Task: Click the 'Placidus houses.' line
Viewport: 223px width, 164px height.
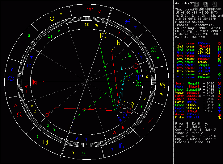Action: [190, 22]
